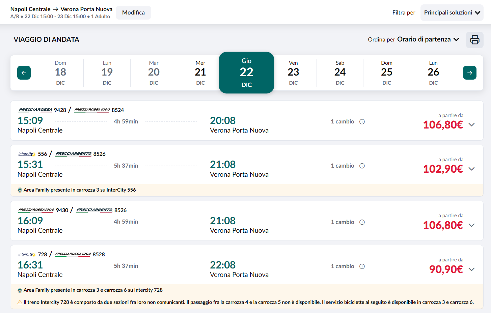Expand 15:31 solution priced 102,90€
491x313 pixels.
click(472, 169)
